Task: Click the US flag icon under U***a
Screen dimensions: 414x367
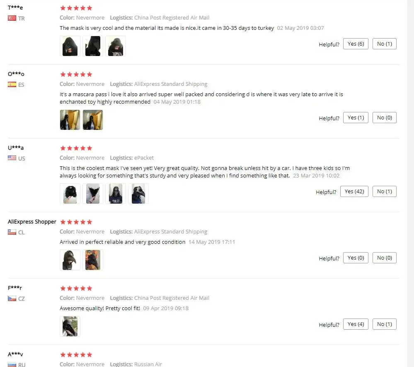Action: coord(12,158)
